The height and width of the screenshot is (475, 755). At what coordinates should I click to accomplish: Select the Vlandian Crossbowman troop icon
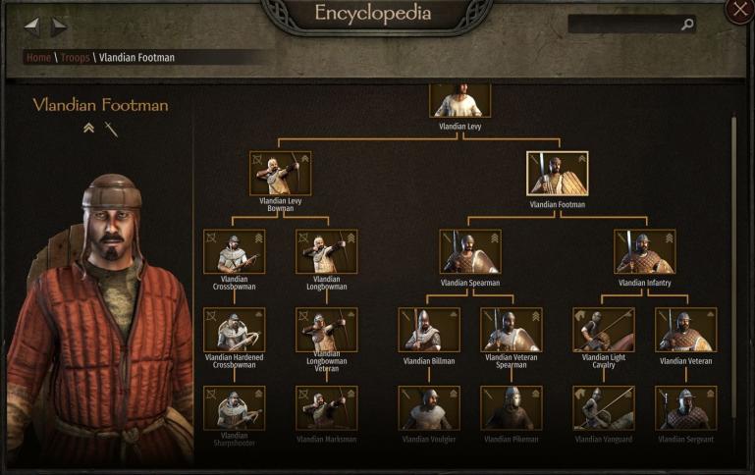click(x=235, y=251)
